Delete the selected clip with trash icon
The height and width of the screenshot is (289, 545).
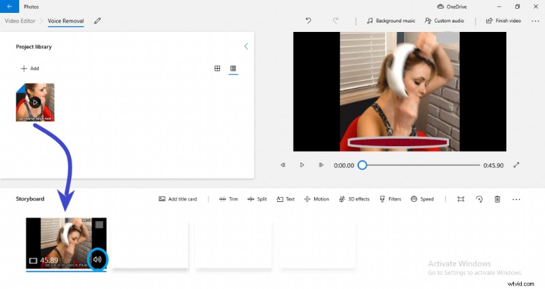(x=497, y=199)
